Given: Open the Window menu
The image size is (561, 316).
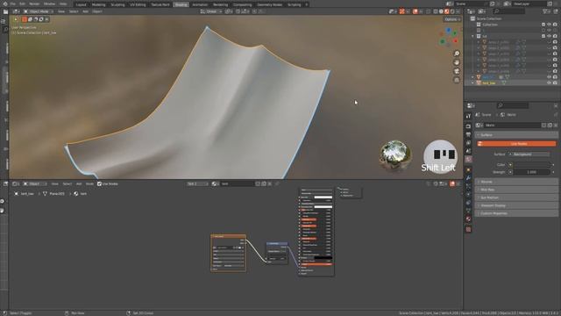Looking at the screenshot, I should [x=49, y=4].
